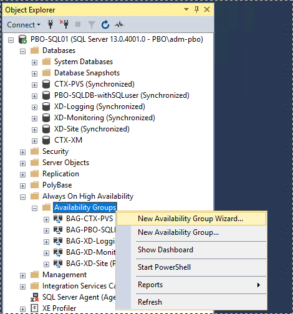293x314 pixels.
Task: Click the CTX-PVS database cylinder icon
Action: click(x=46, y=84)
